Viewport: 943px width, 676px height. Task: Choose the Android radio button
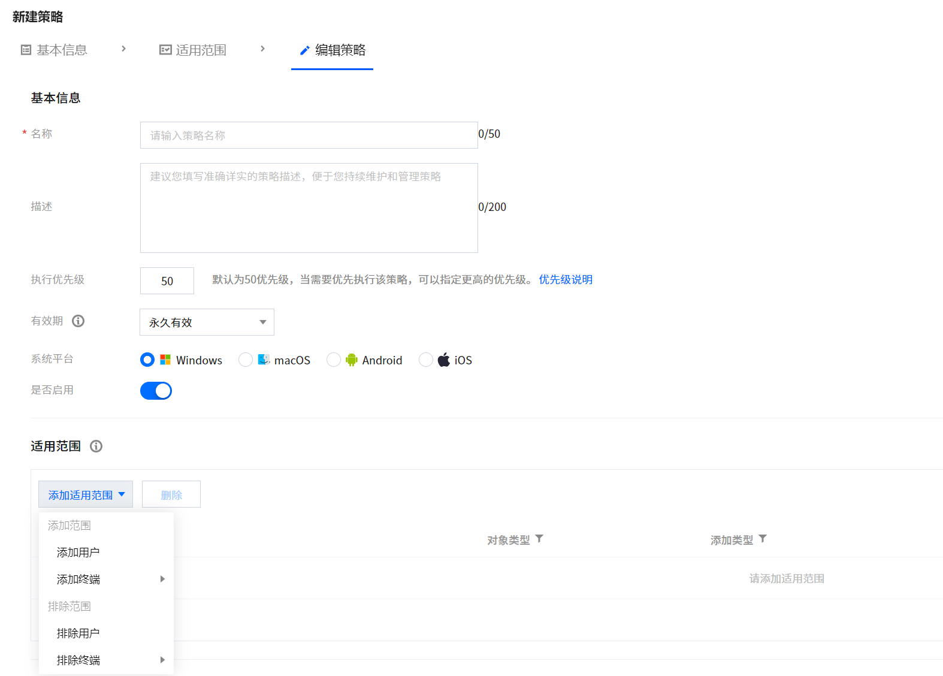click(334, 360)
